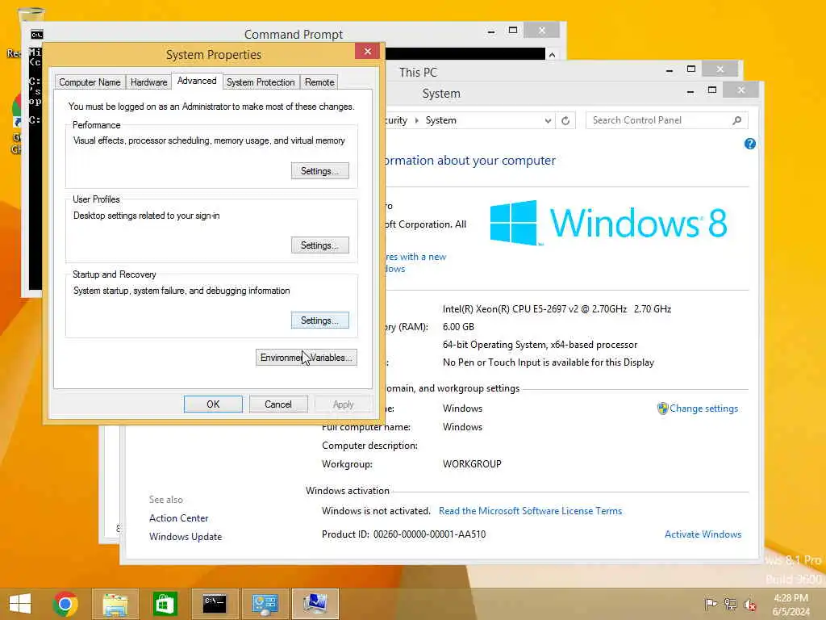
Task: Click the partly hidden link ending 'with a new'
Action: click(x=415, y=257)
